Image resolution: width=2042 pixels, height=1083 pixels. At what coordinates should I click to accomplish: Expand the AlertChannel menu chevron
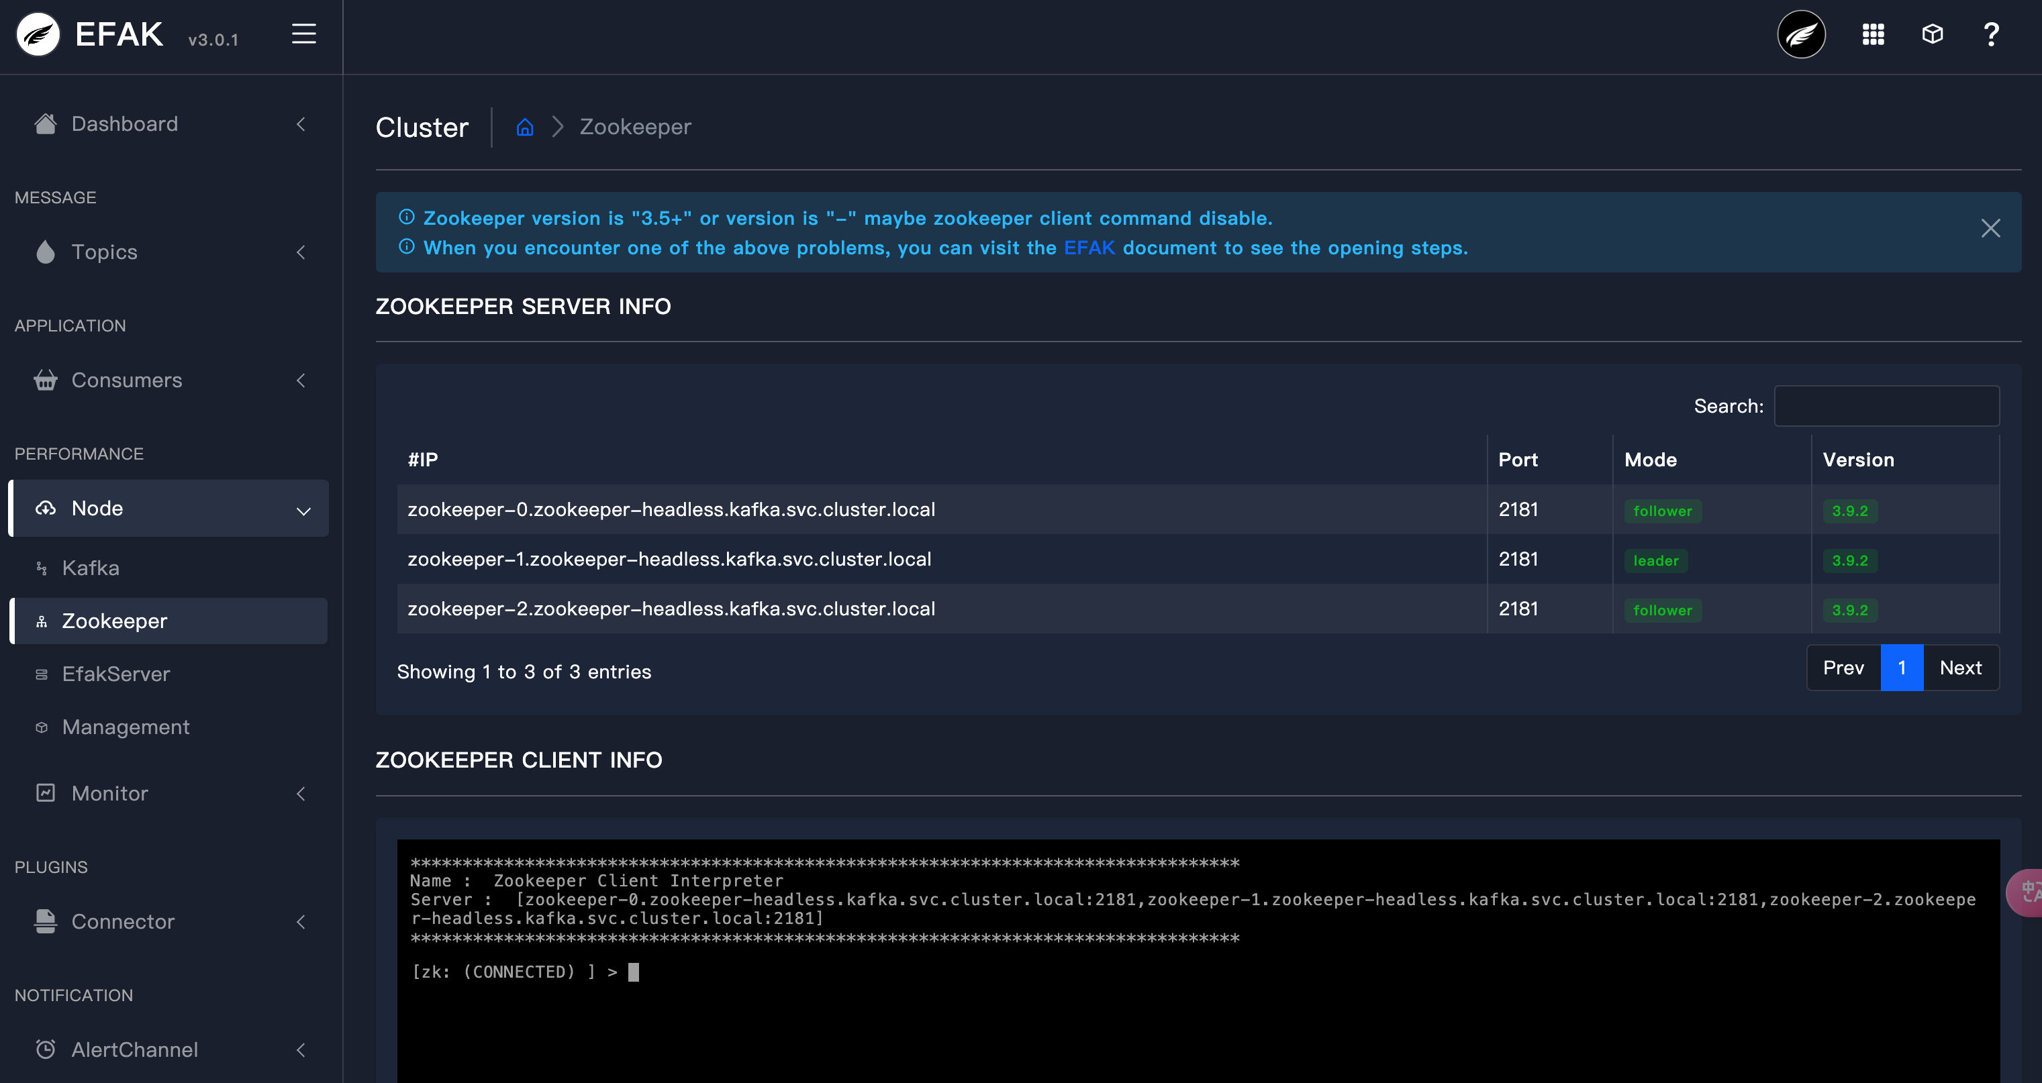tap(301, 1051)
